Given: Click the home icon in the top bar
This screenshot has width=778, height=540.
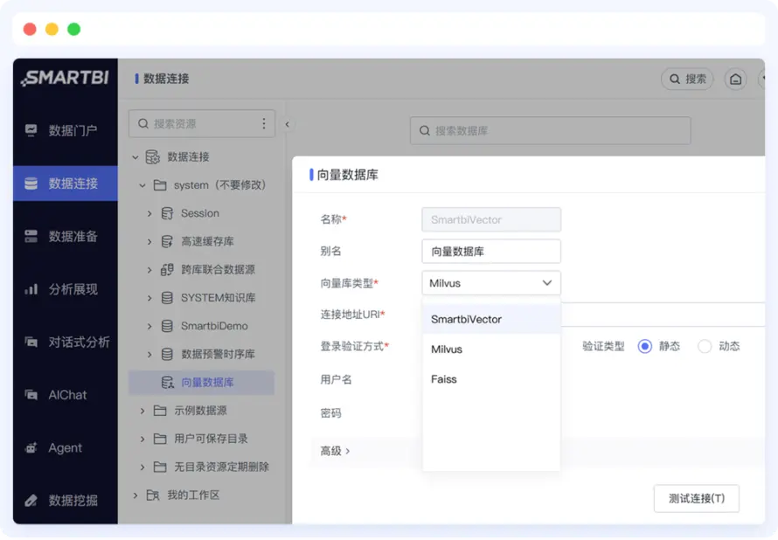Looking at the screenshot, I should point(734,79).
